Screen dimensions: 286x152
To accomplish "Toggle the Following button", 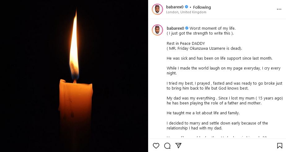I will (202, 7).
